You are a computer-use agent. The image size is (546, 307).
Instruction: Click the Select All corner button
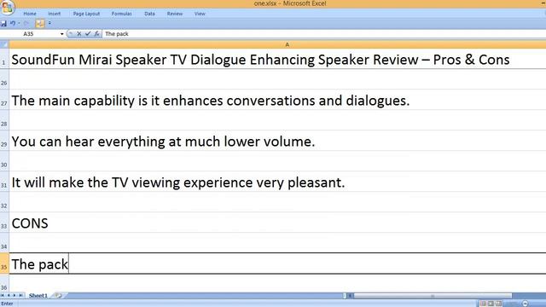pos(4,44)
